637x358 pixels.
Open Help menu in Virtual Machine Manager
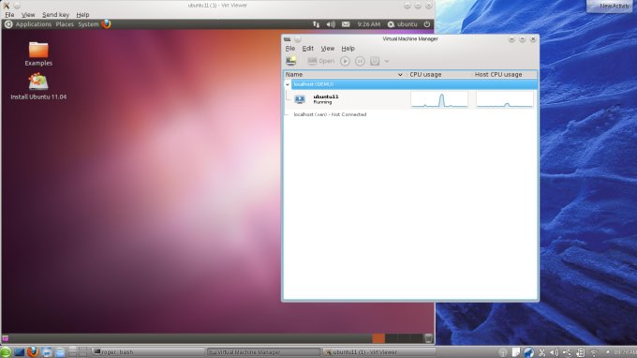[348, 49]
